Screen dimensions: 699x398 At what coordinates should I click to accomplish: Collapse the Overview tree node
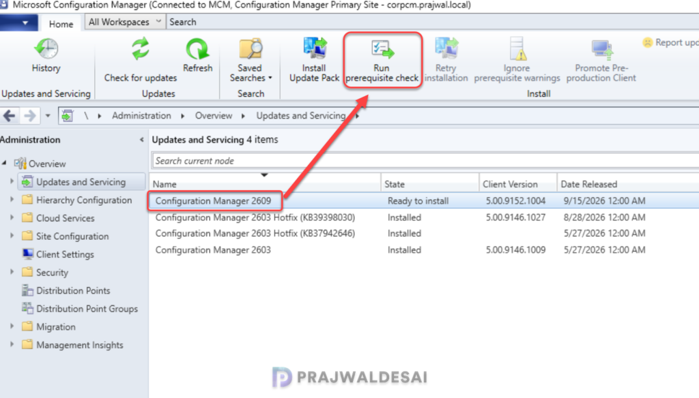pyautogui.click(x=4, y=164)
